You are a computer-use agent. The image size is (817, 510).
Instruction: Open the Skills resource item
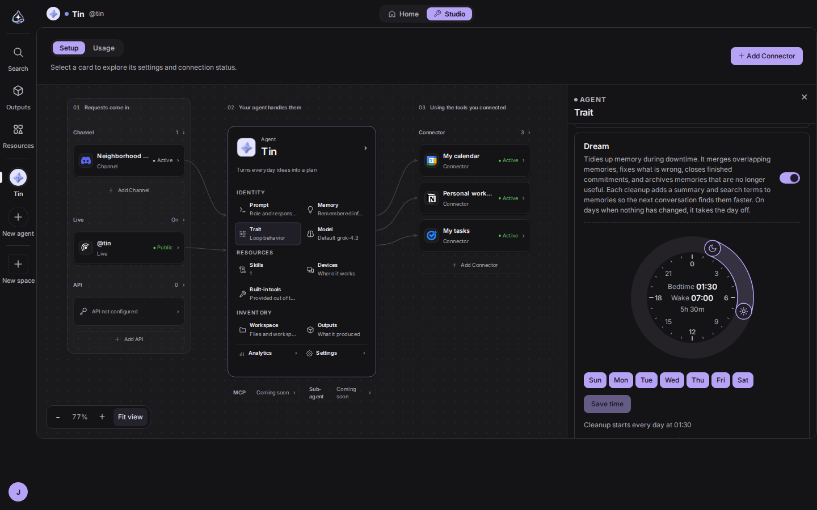[267, 269]
